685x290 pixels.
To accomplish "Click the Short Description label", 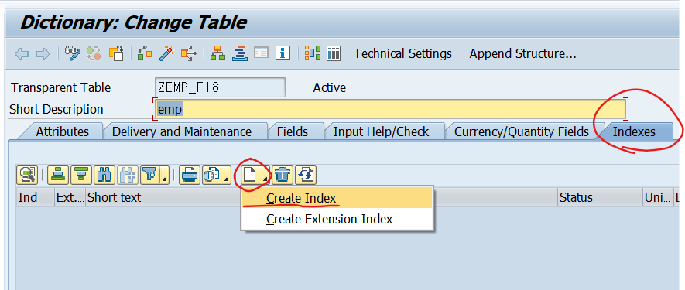I will (57, 109).
